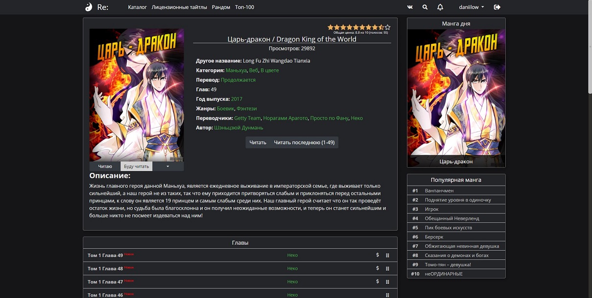Screen dimensions: 592x298
Task: Open notifications bell icon
Action: (440, 7)
